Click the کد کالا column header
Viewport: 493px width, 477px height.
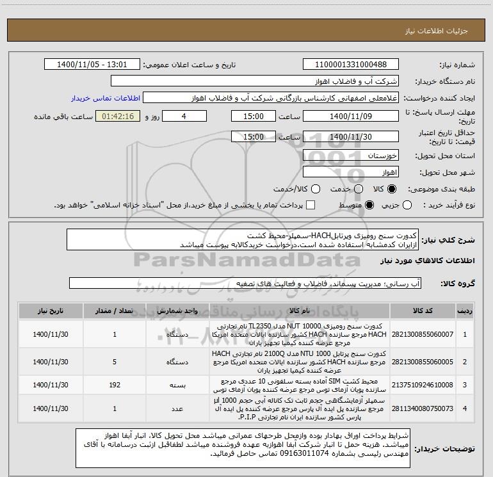423,311
